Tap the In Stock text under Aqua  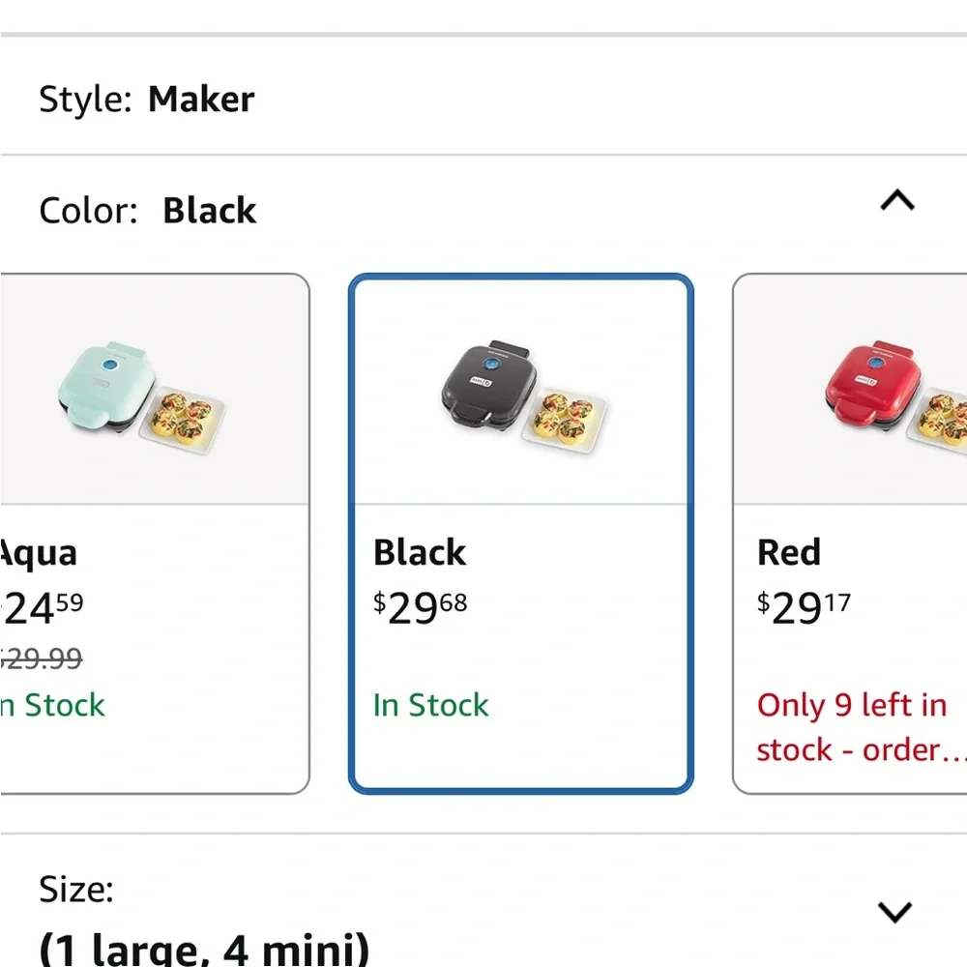(53, 706)
